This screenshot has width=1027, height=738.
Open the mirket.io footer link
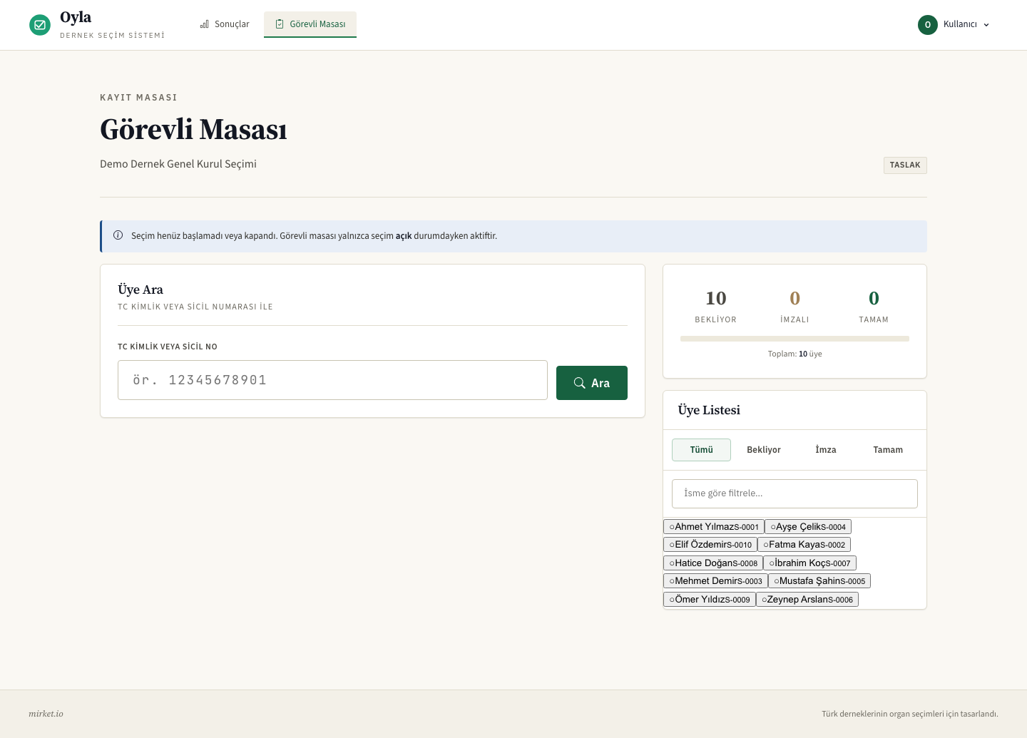point(46,714)
